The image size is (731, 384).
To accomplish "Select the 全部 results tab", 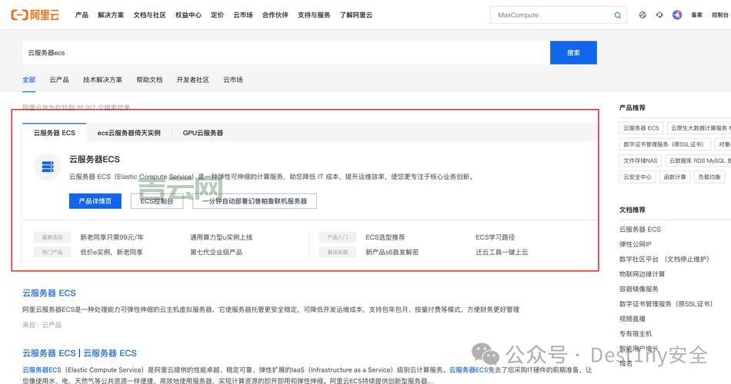I will click(29, 80).
